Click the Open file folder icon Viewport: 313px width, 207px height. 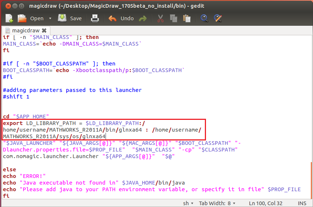pos(22,18)
